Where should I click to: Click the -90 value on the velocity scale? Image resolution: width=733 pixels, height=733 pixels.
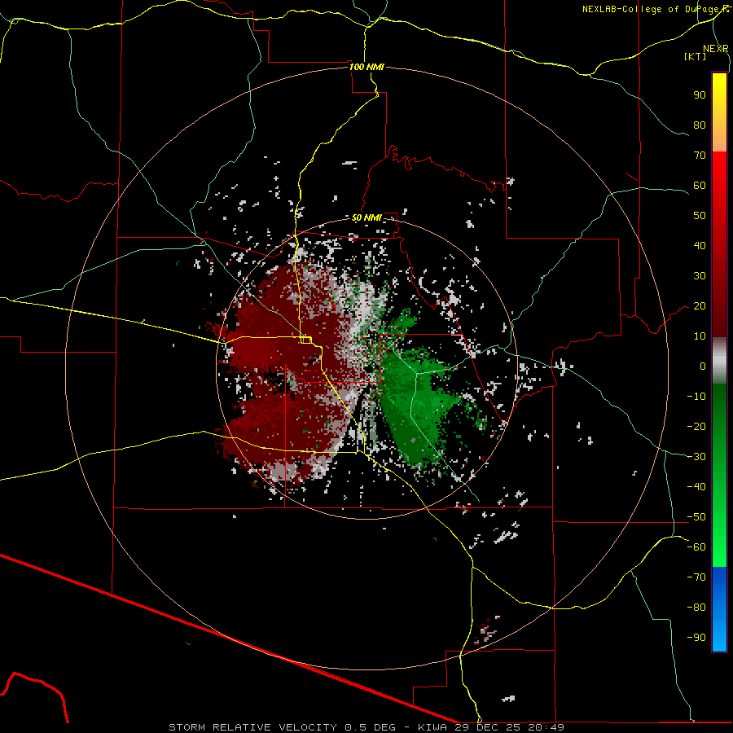[x=696, y=638]
